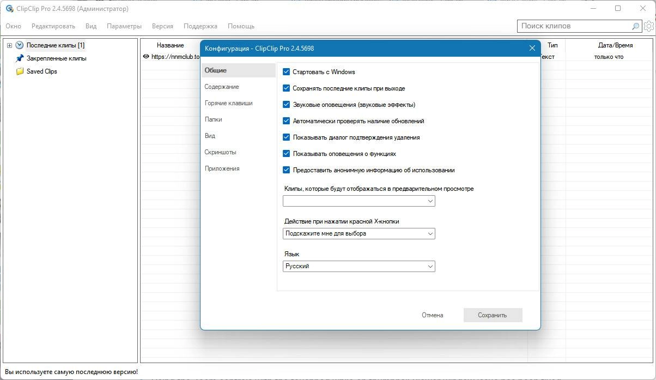Open the Язык language dropdown
The height and width of the screenshot is (380, 656).
359,267
